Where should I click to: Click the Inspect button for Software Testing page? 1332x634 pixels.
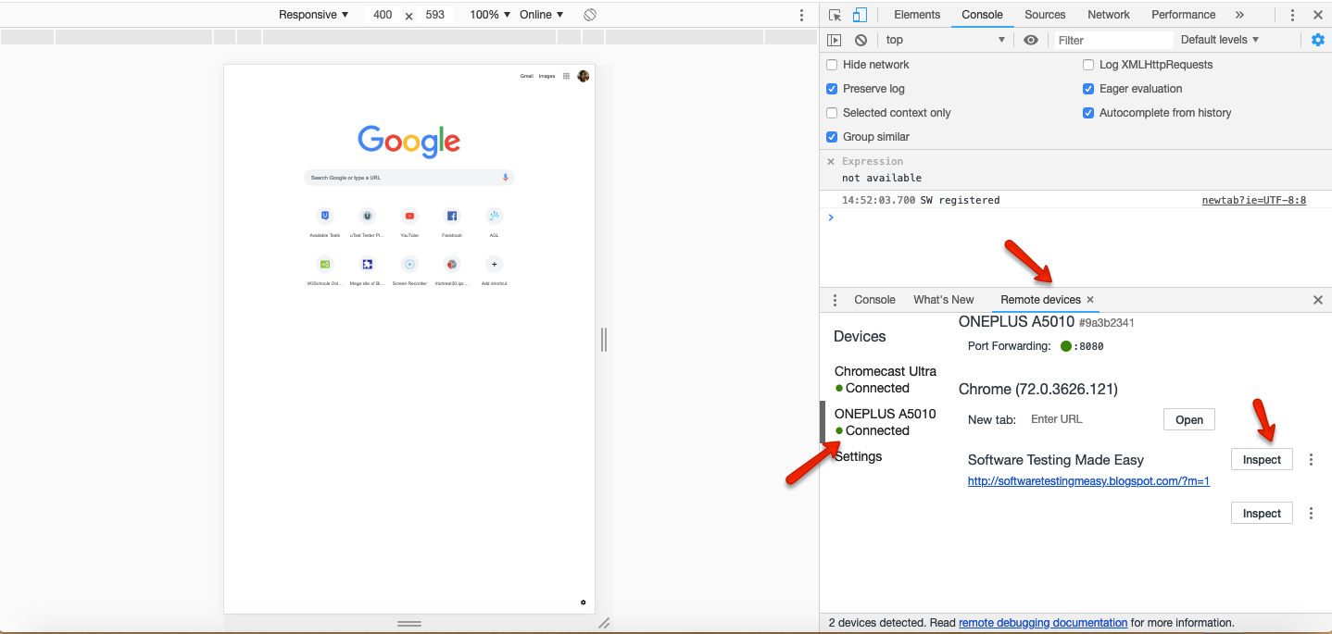[x=1262, y=459]
